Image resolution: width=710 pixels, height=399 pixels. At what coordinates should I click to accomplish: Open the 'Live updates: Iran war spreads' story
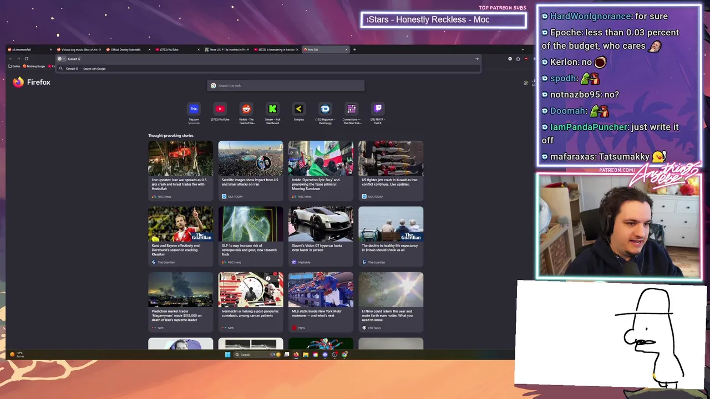[180, 170]
